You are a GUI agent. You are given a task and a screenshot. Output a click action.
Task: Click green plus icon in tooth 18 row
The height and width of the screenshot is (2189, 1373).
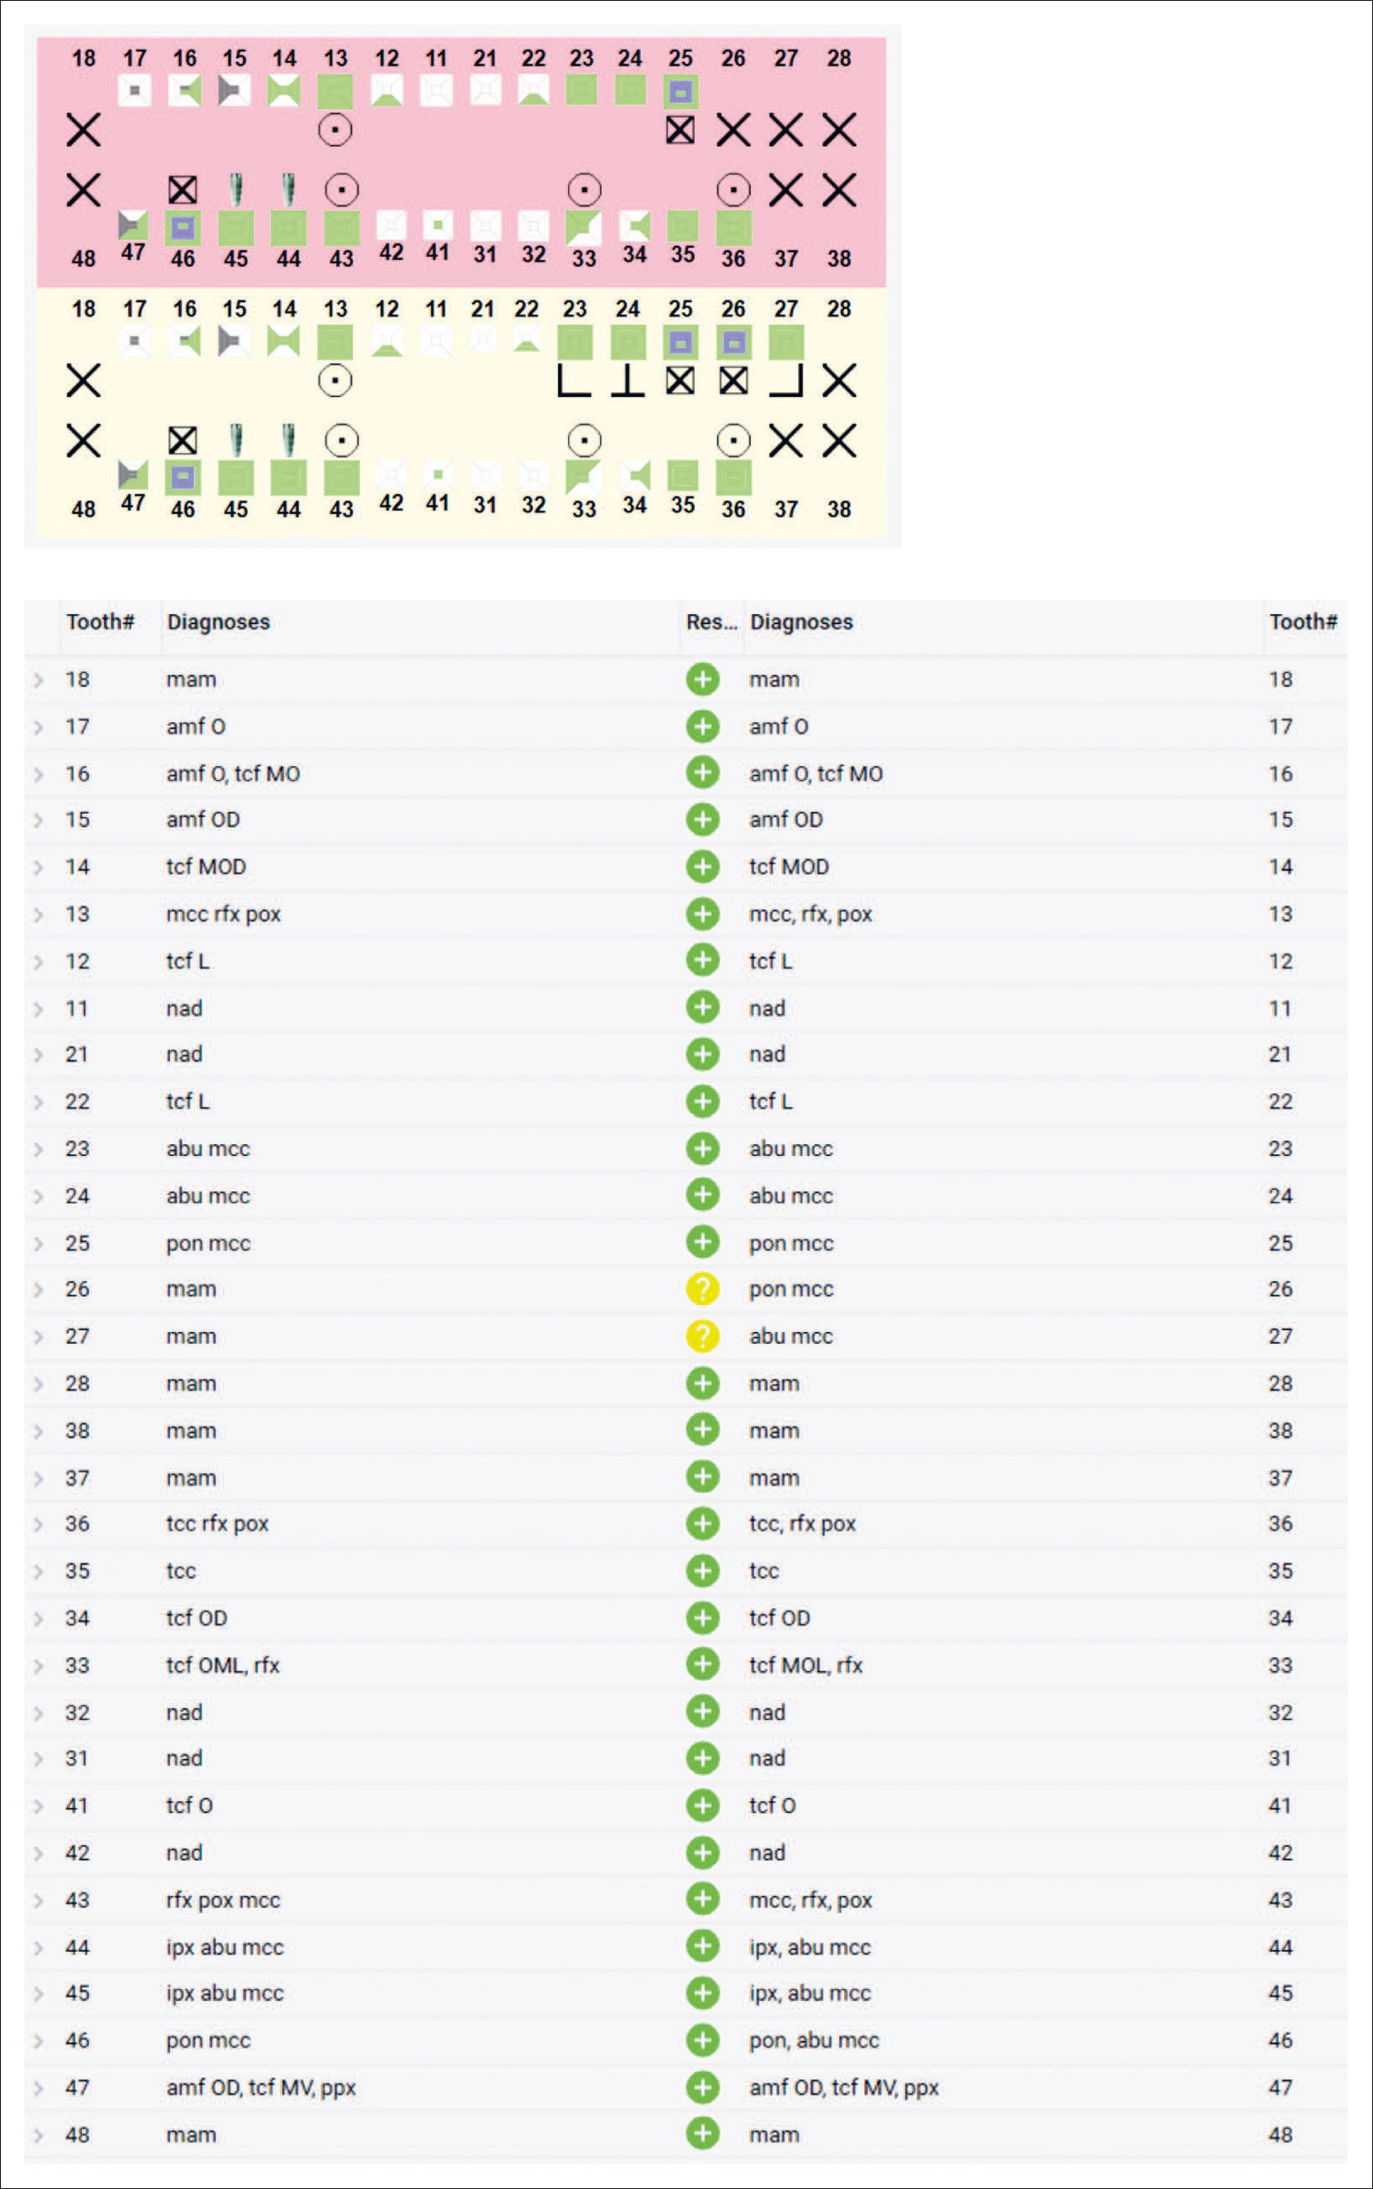pyautogui.click(x=702, y=680)
